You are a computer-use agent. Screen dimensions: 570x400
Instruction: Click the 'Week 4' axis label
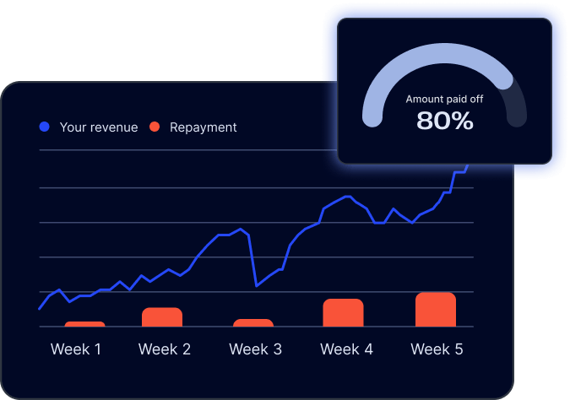pos(346,349)
